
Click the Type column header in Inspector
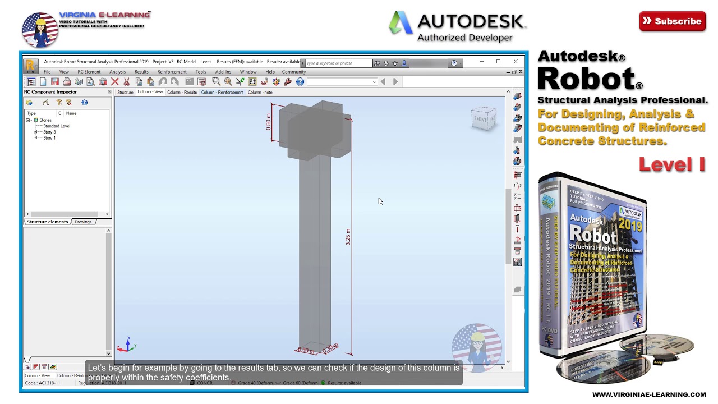coord(31,113)
